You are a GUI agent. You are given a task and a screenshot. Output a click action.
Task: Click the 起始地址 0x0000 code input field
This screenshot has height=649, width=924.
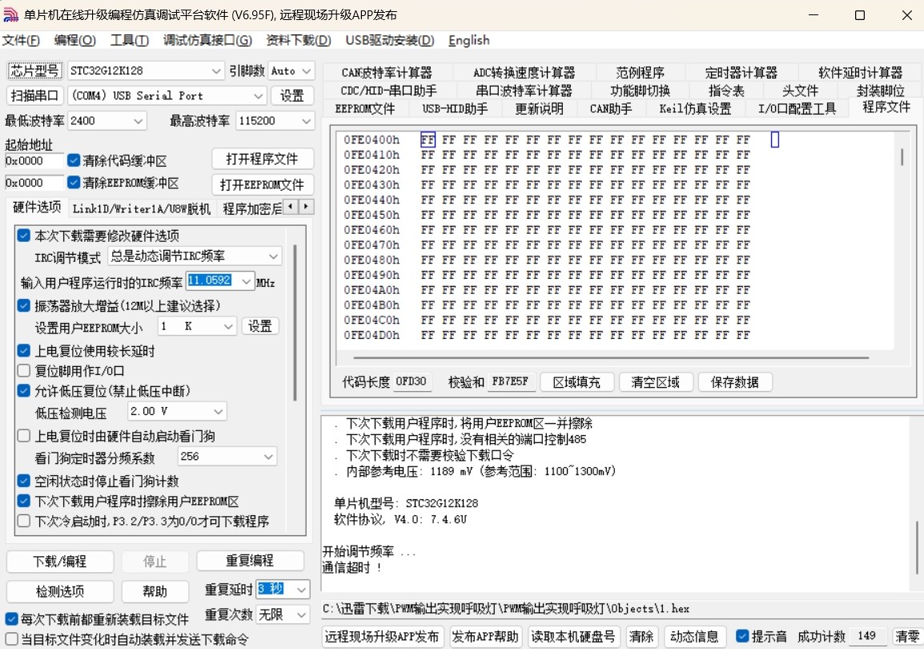(x=34, y=161)
